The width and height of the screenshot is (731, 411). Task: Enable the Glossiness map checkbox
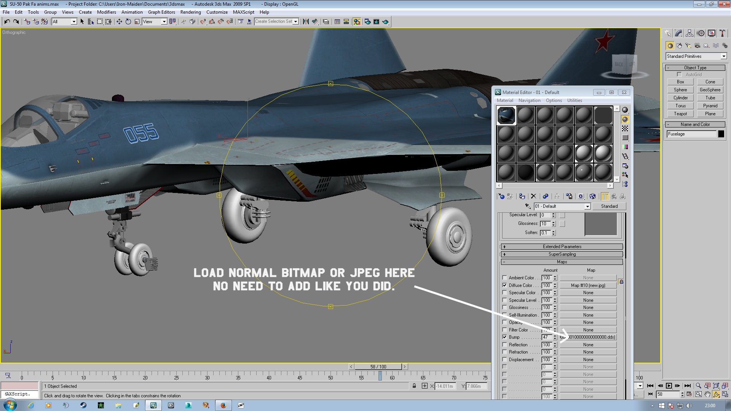click(504, 307)
